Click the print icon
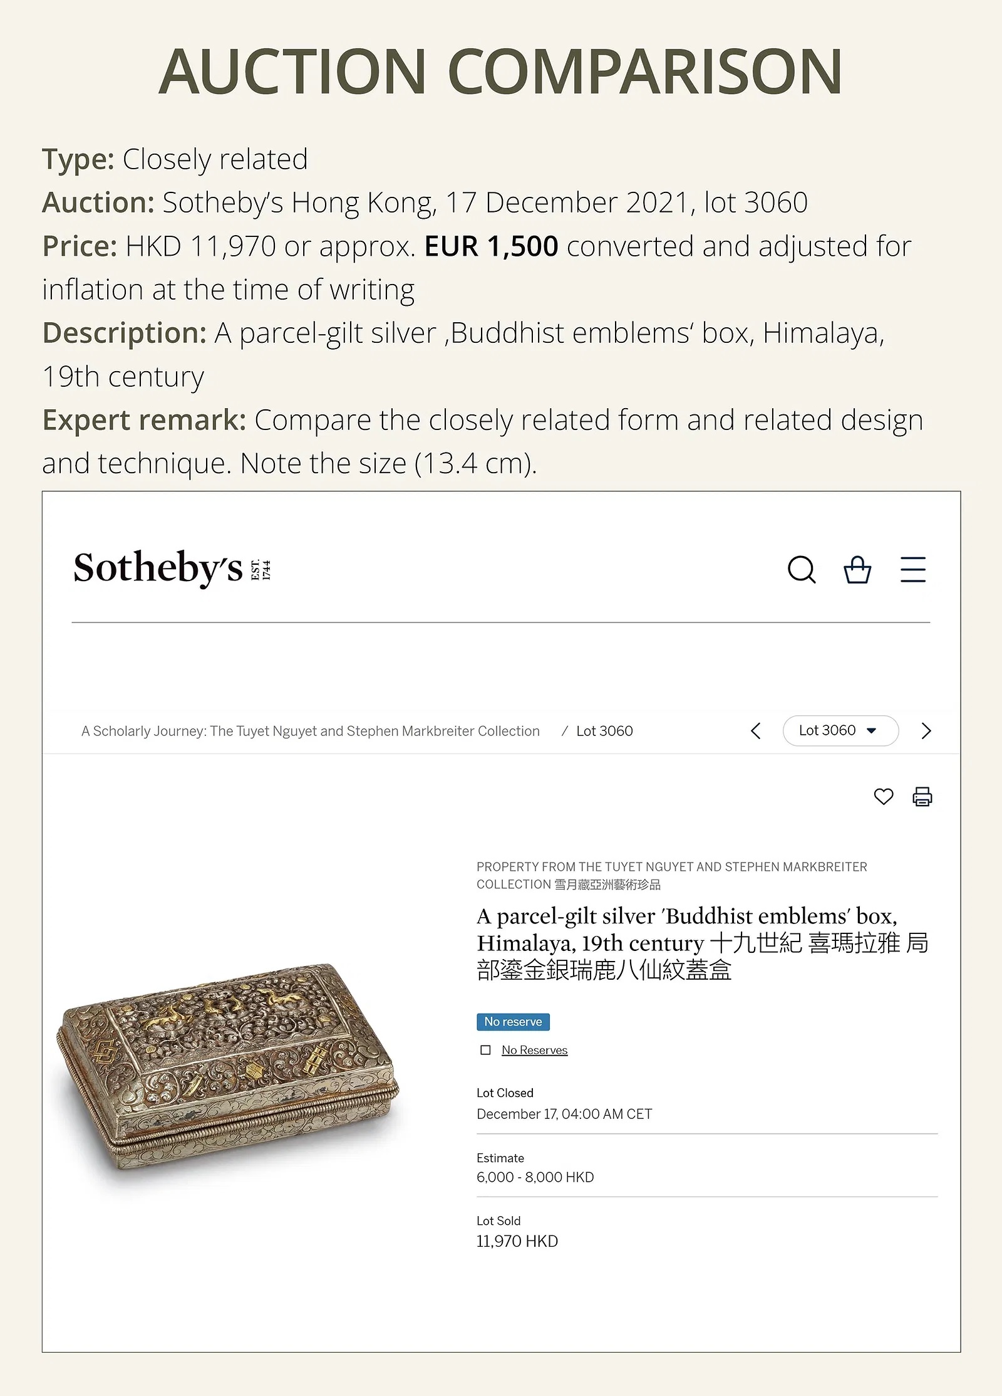 tap(922, 797)
